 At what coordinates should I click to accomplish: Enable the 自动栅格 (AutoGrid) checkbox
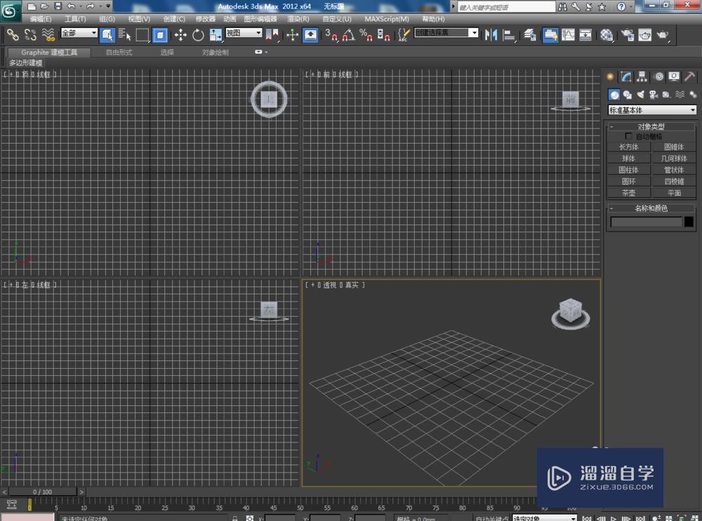[x=629, y=136]
